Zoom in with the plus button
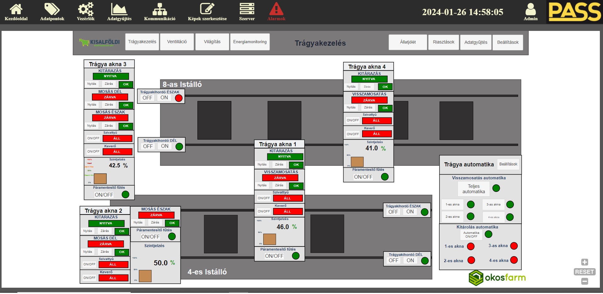This screenshot has width=603, height=294. (x=584, y=262)
